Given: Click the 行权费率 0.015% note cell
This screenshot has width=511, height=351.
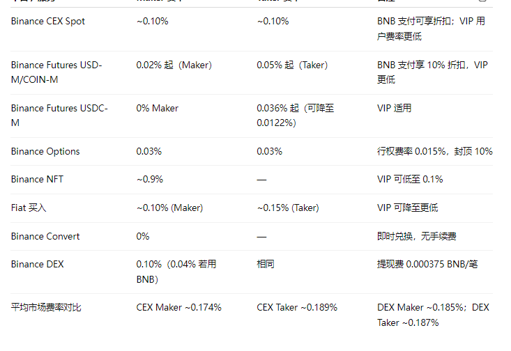Looking at the screenshot, I should click(435, 151).
